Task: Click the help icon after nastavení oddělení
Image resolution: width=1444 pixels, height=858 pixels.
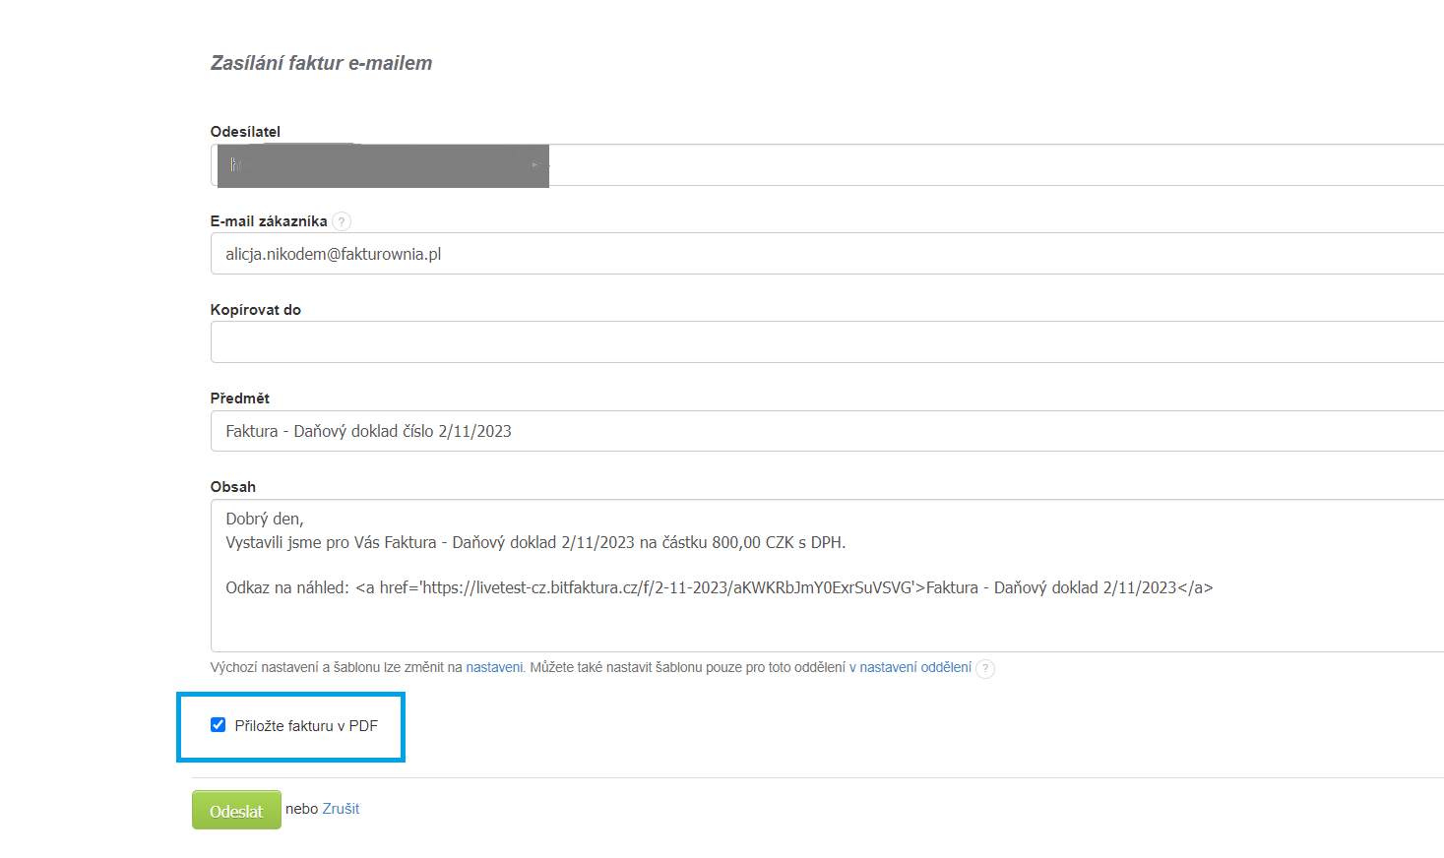Action: click(985, 668)
